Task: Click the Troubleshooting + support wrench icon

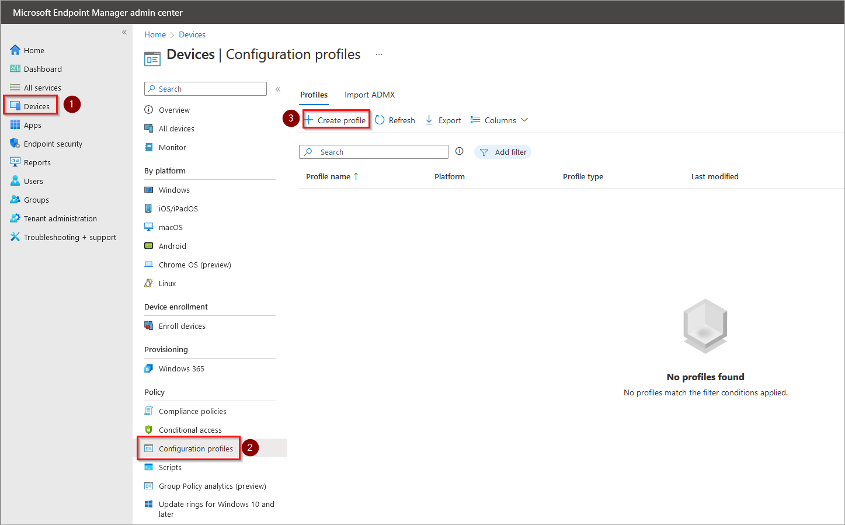Action: click(x=15, y=237)
